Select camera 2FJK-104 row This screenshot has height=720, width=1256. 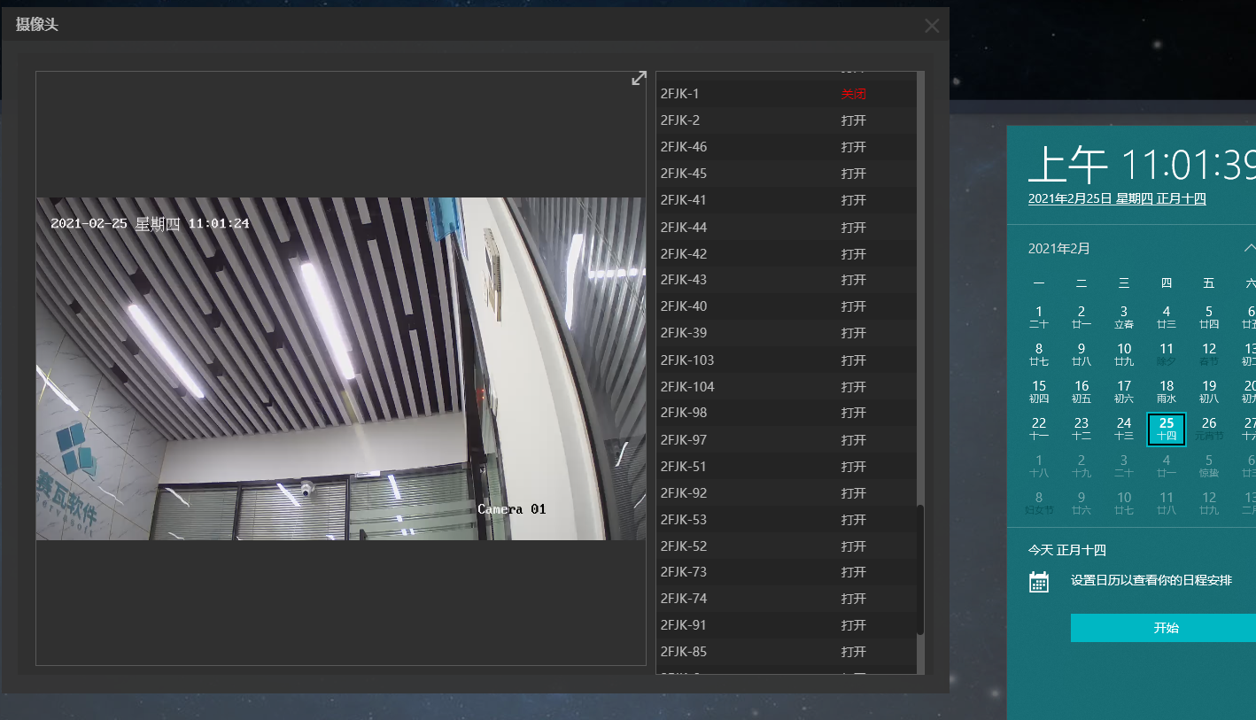tap(786, 387)
